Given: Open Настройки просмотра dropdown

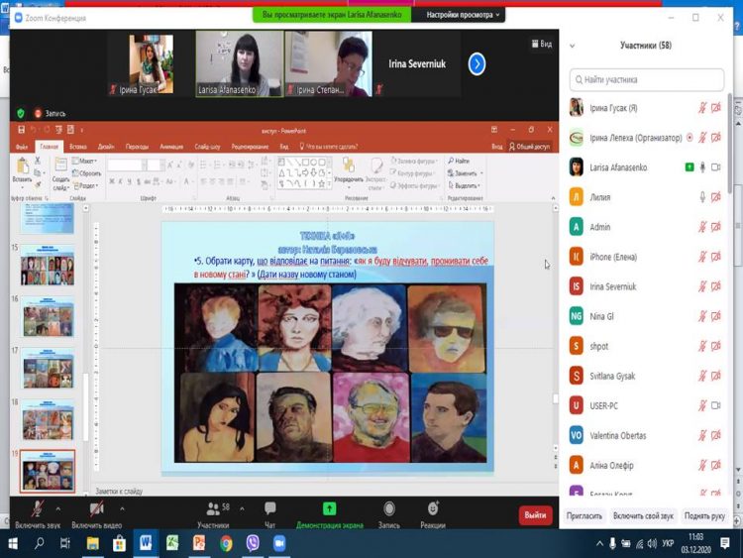Looking at the screenshot, I should 462,15.
